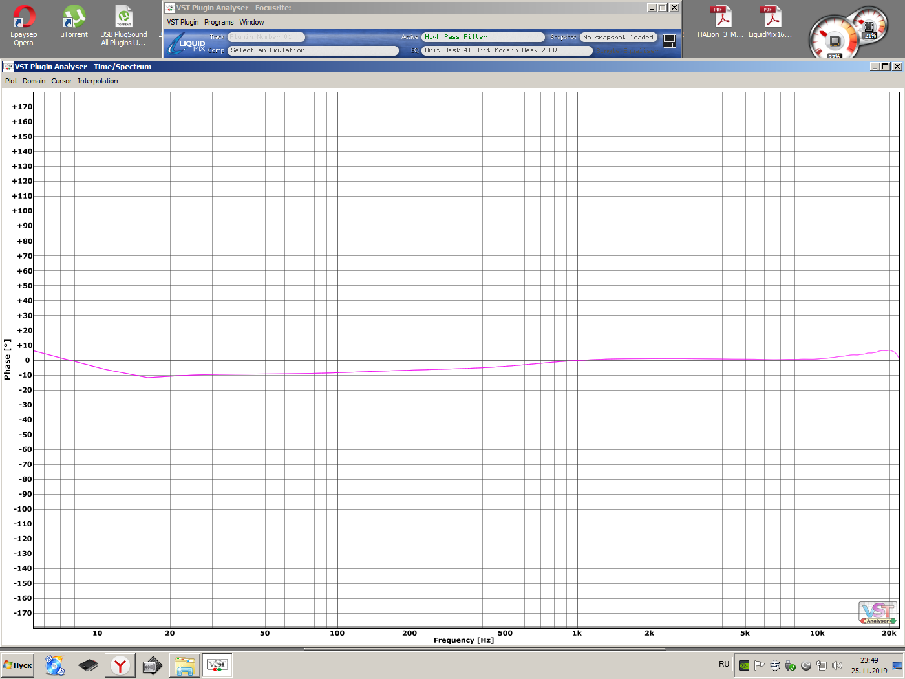This screenshot has height=679, width=905.
Task: Click the NVIDIA tray icon
Action: 744,665
